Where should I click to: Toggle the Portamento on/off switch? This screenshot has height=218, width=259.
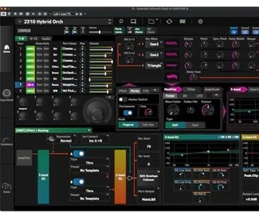point(128,113)
